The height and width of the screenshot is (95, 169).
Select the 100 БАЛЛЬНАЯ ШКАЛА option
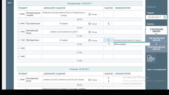[x=156, y=39]
